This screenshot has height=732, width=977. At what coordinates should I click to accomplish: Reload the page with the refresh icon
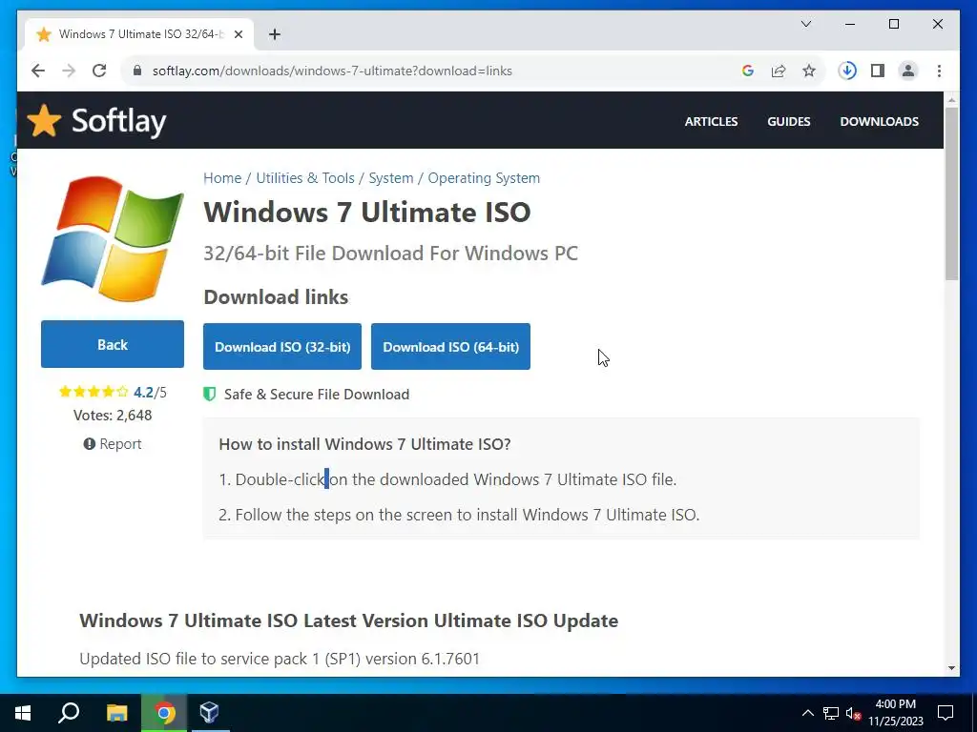point(99,71)
